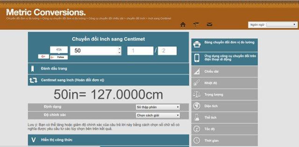Viewport: 299px width, 147px height.
Task: Click the scales icon for Trọng lượng
Action: pos(197,95)
